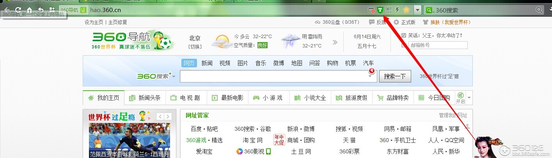Select the 购物 search tab

pyautogui.click(x=332, y=63)
